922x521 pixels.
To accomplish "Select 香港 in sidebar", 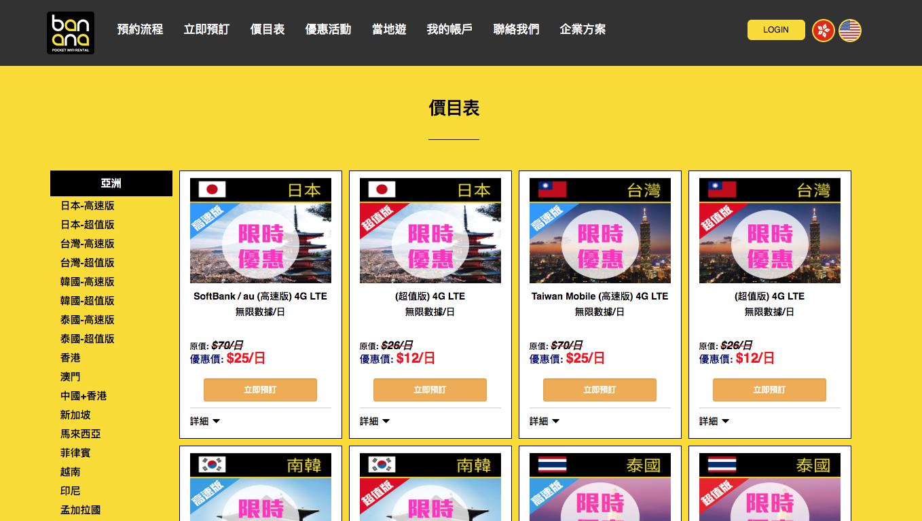I will click(71, 358).
